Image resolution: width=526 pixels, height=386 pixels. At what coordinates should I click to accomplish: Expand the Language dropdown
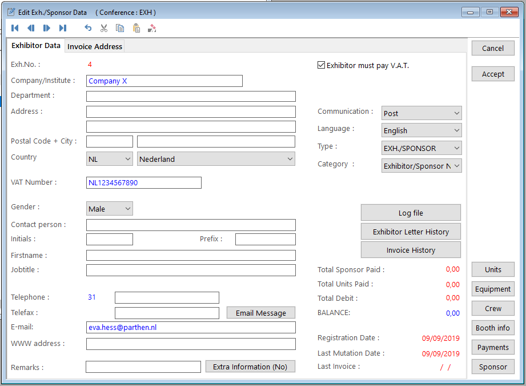(x=421, y=131)
